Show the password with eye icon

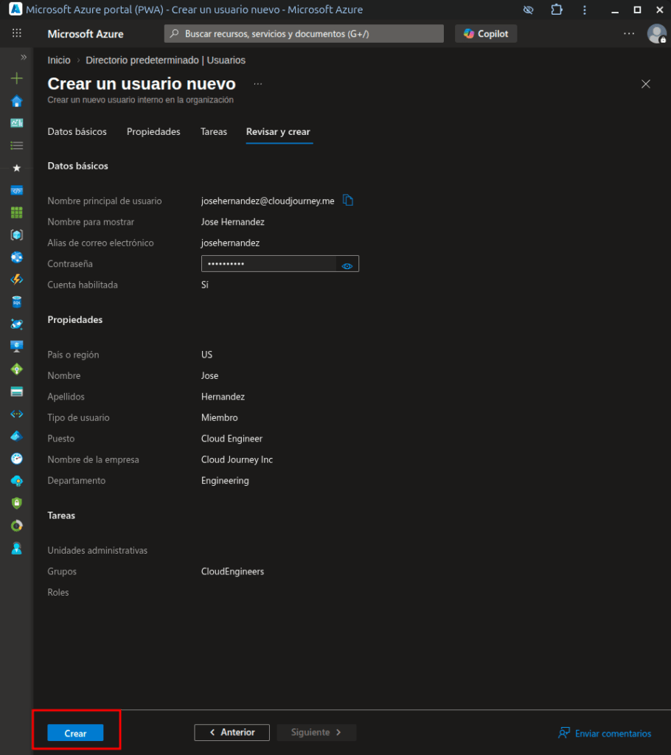pos(347,265)
